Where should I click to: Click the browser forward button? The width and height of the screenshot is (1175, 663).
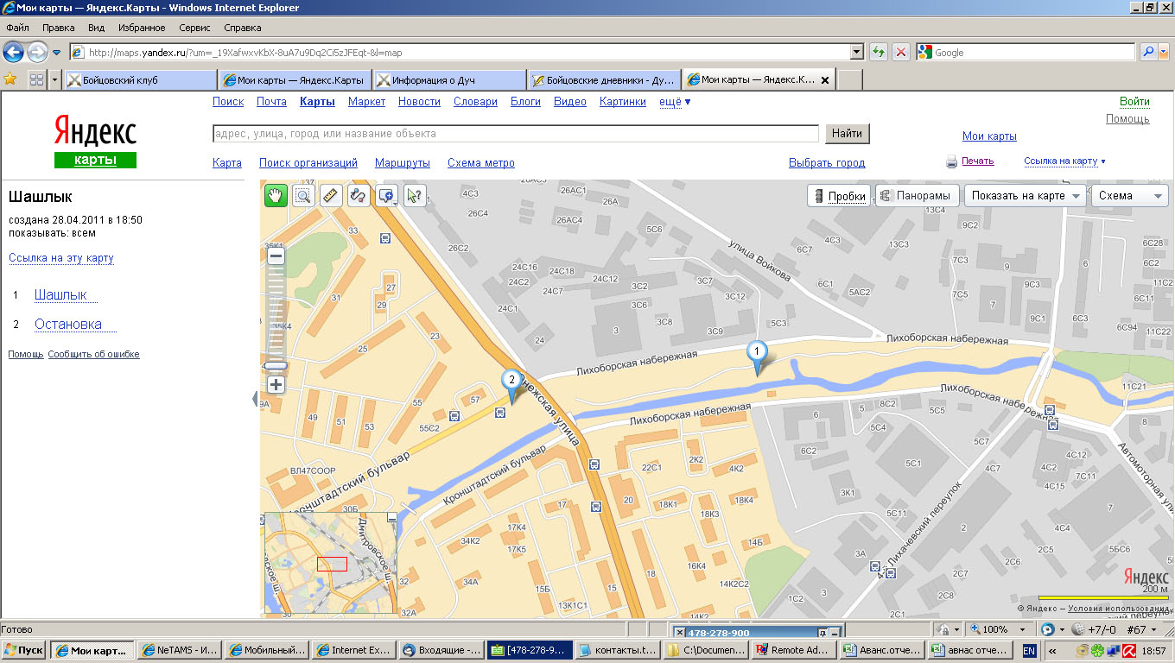[x=37, y=53]
